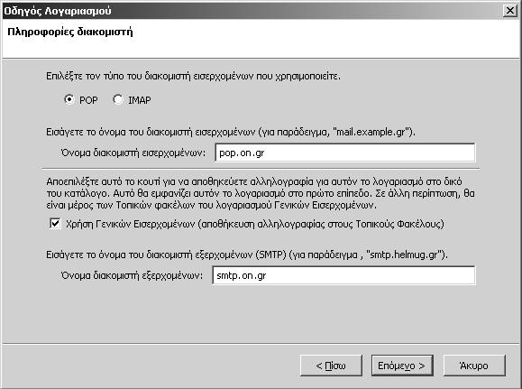Image resolution: width=522 pixels, height=389 pixels.
Task: Click the Χρήση Γενικών Εισερχομένων label text
Action: point(255,224)
